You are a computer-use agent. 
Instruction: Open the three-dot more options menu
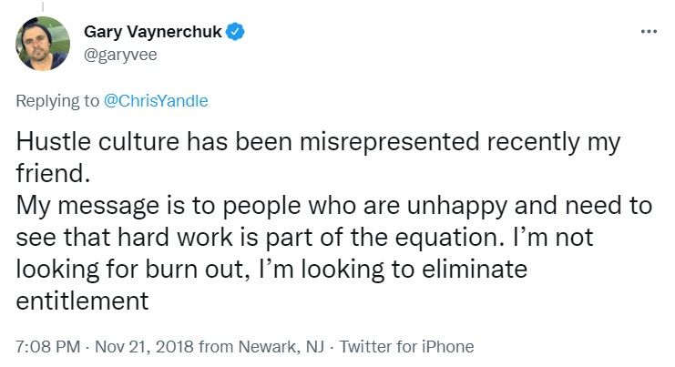(649, 31)
